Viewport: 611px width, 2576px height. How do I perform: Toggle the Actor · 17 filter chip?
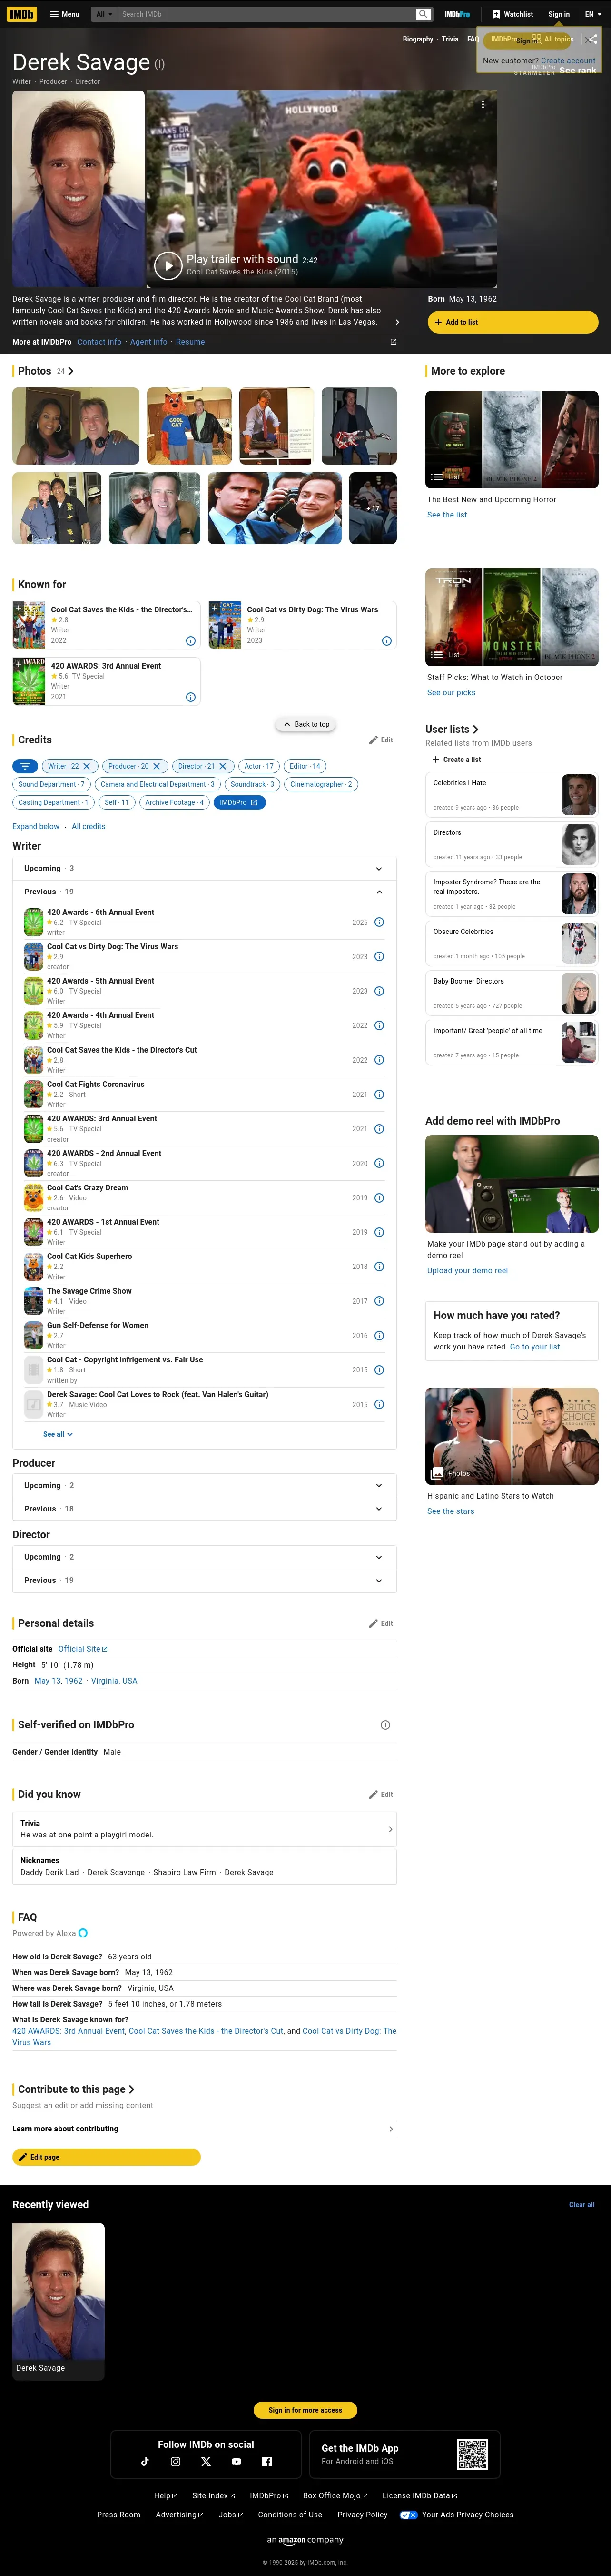coord(259,766)
